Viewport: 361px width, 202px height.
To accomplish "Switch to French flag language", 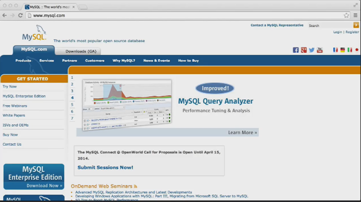I will point(335,50).
